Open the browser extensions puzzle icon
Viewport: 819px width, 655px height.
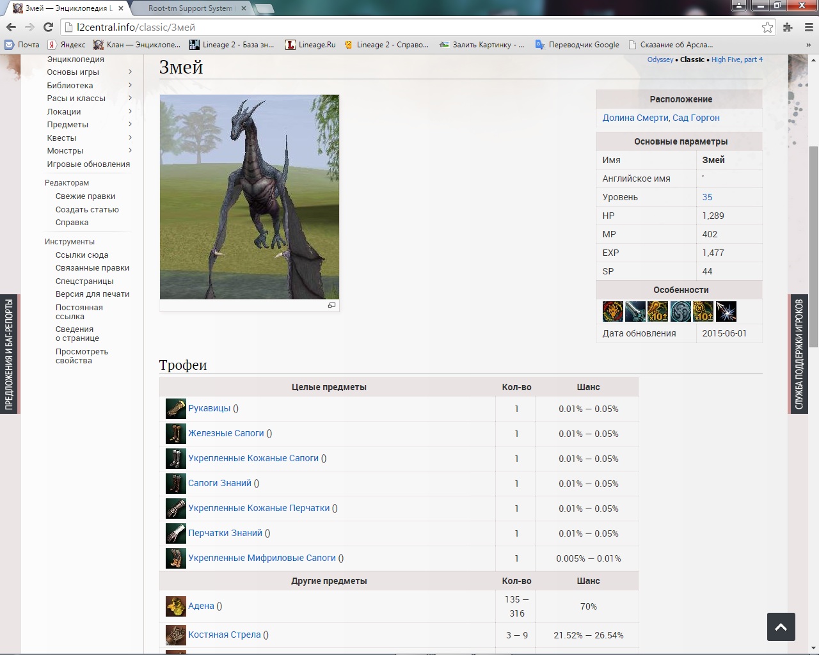point(788,27)
